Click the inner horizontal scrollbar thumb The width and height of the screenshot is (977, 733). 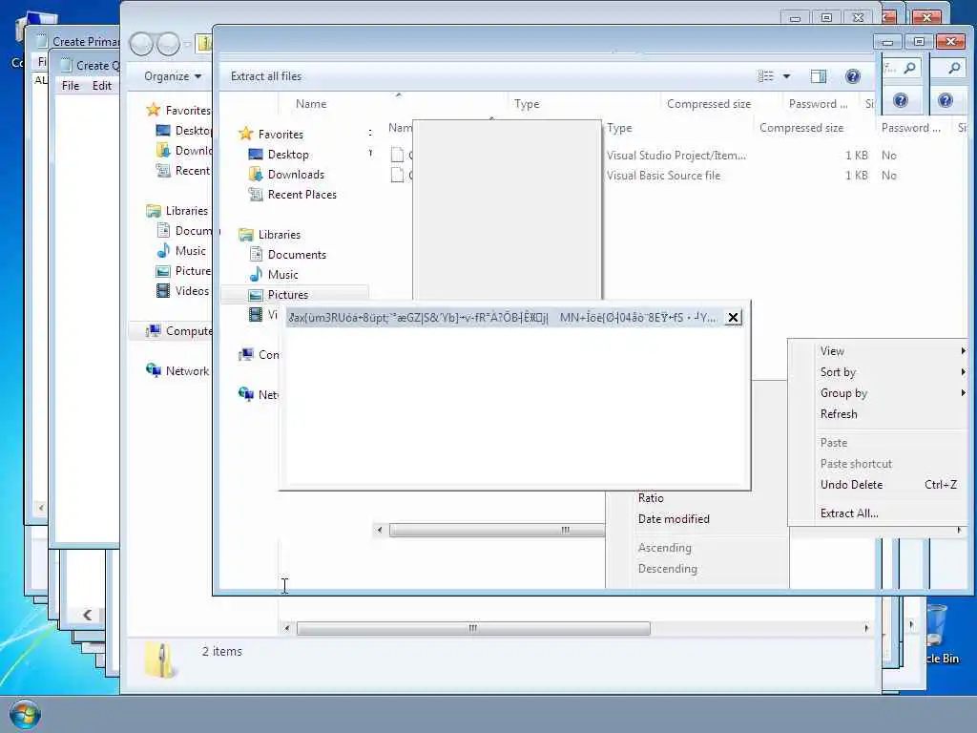pos(497,530)
